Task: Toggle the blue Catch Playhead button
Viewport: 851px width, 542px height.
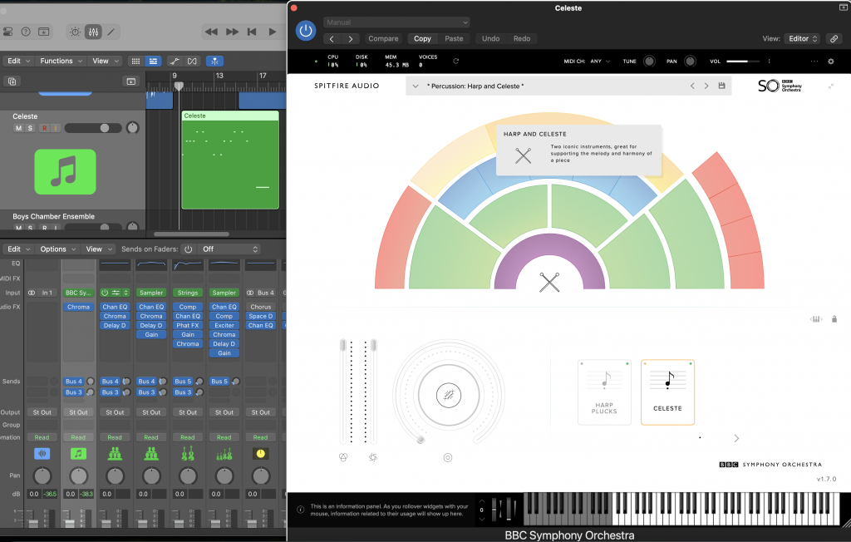Action: [x=215, y=62]
